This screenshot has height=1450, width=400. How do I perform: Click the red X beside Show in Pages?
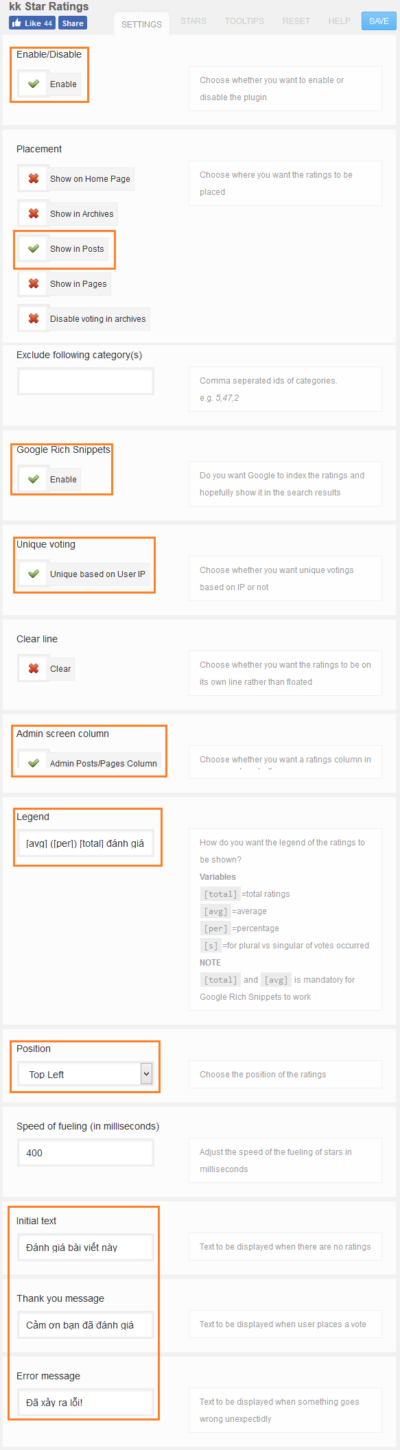pyautogui.click(x=33, y=283)
